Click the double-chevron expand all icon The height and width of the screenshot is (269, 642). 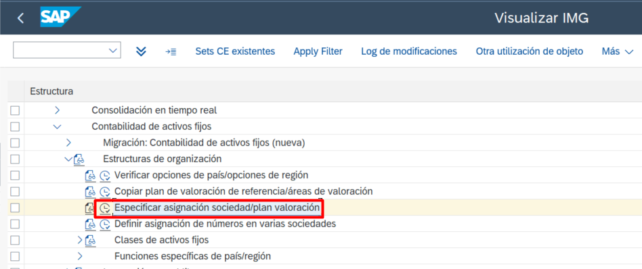click(x=141, y=51)
